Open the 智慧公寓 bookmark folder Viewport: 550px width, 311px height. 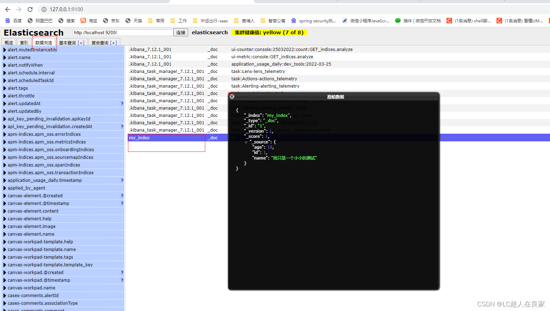pos(273,21)
